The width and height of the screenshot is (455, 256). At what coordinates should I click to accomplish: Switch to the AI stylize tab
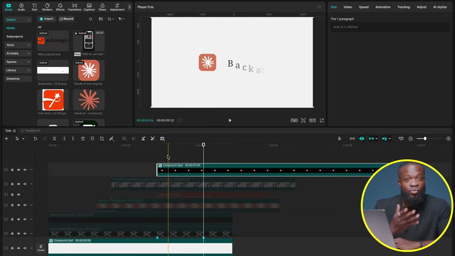(440, 7)
